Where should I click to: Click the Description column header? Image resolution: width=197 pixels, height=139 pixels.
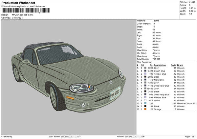pos(160,65)
